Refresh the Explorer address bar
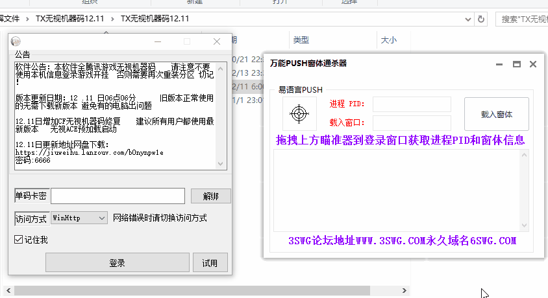Image resolution: width=548 pixels, height=298 pixels. tap(481, 19)
